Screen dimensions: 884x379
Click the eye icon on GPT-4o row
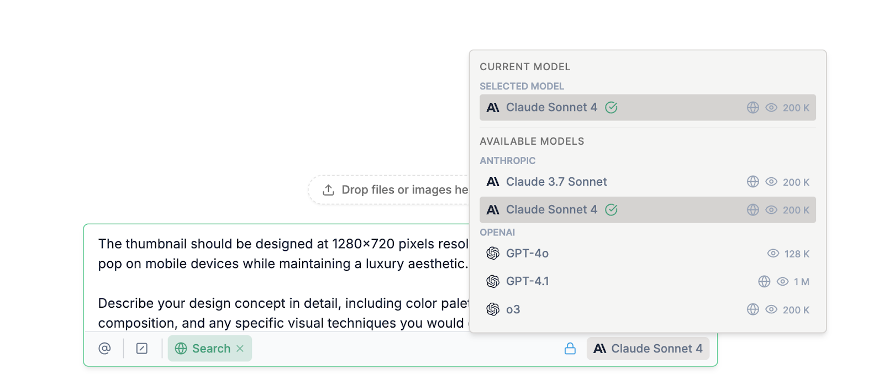tap(773, 254)
